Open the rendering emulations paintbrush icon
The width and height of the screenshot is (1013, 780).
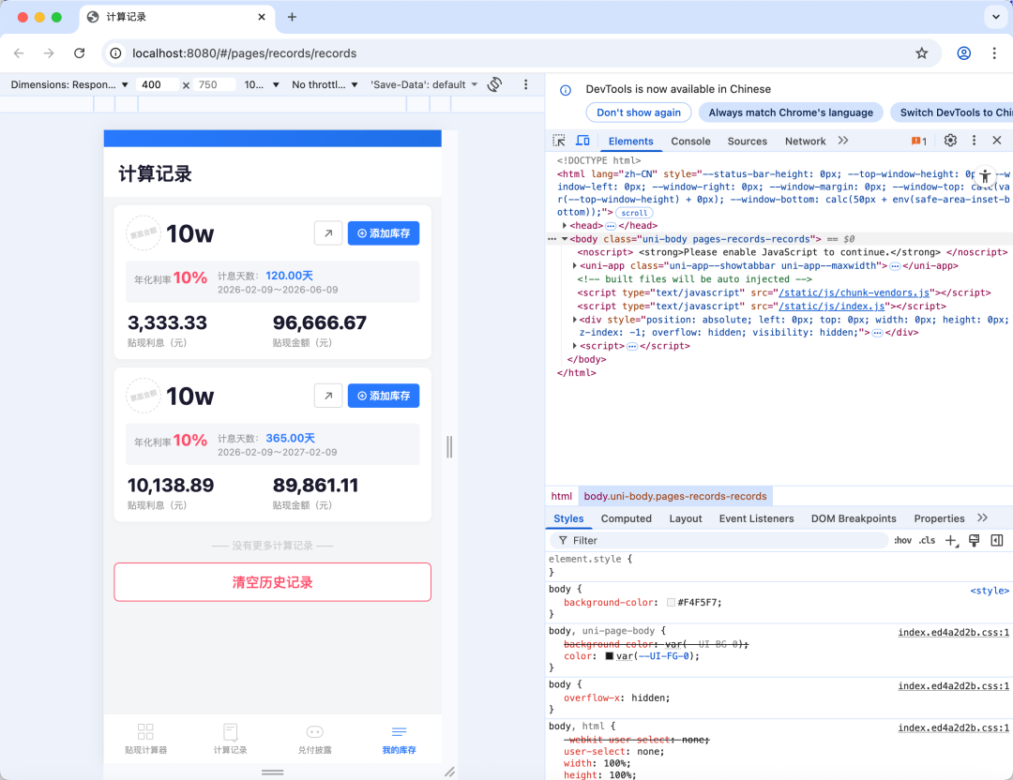pyautogui.click(x=975, y=541)
